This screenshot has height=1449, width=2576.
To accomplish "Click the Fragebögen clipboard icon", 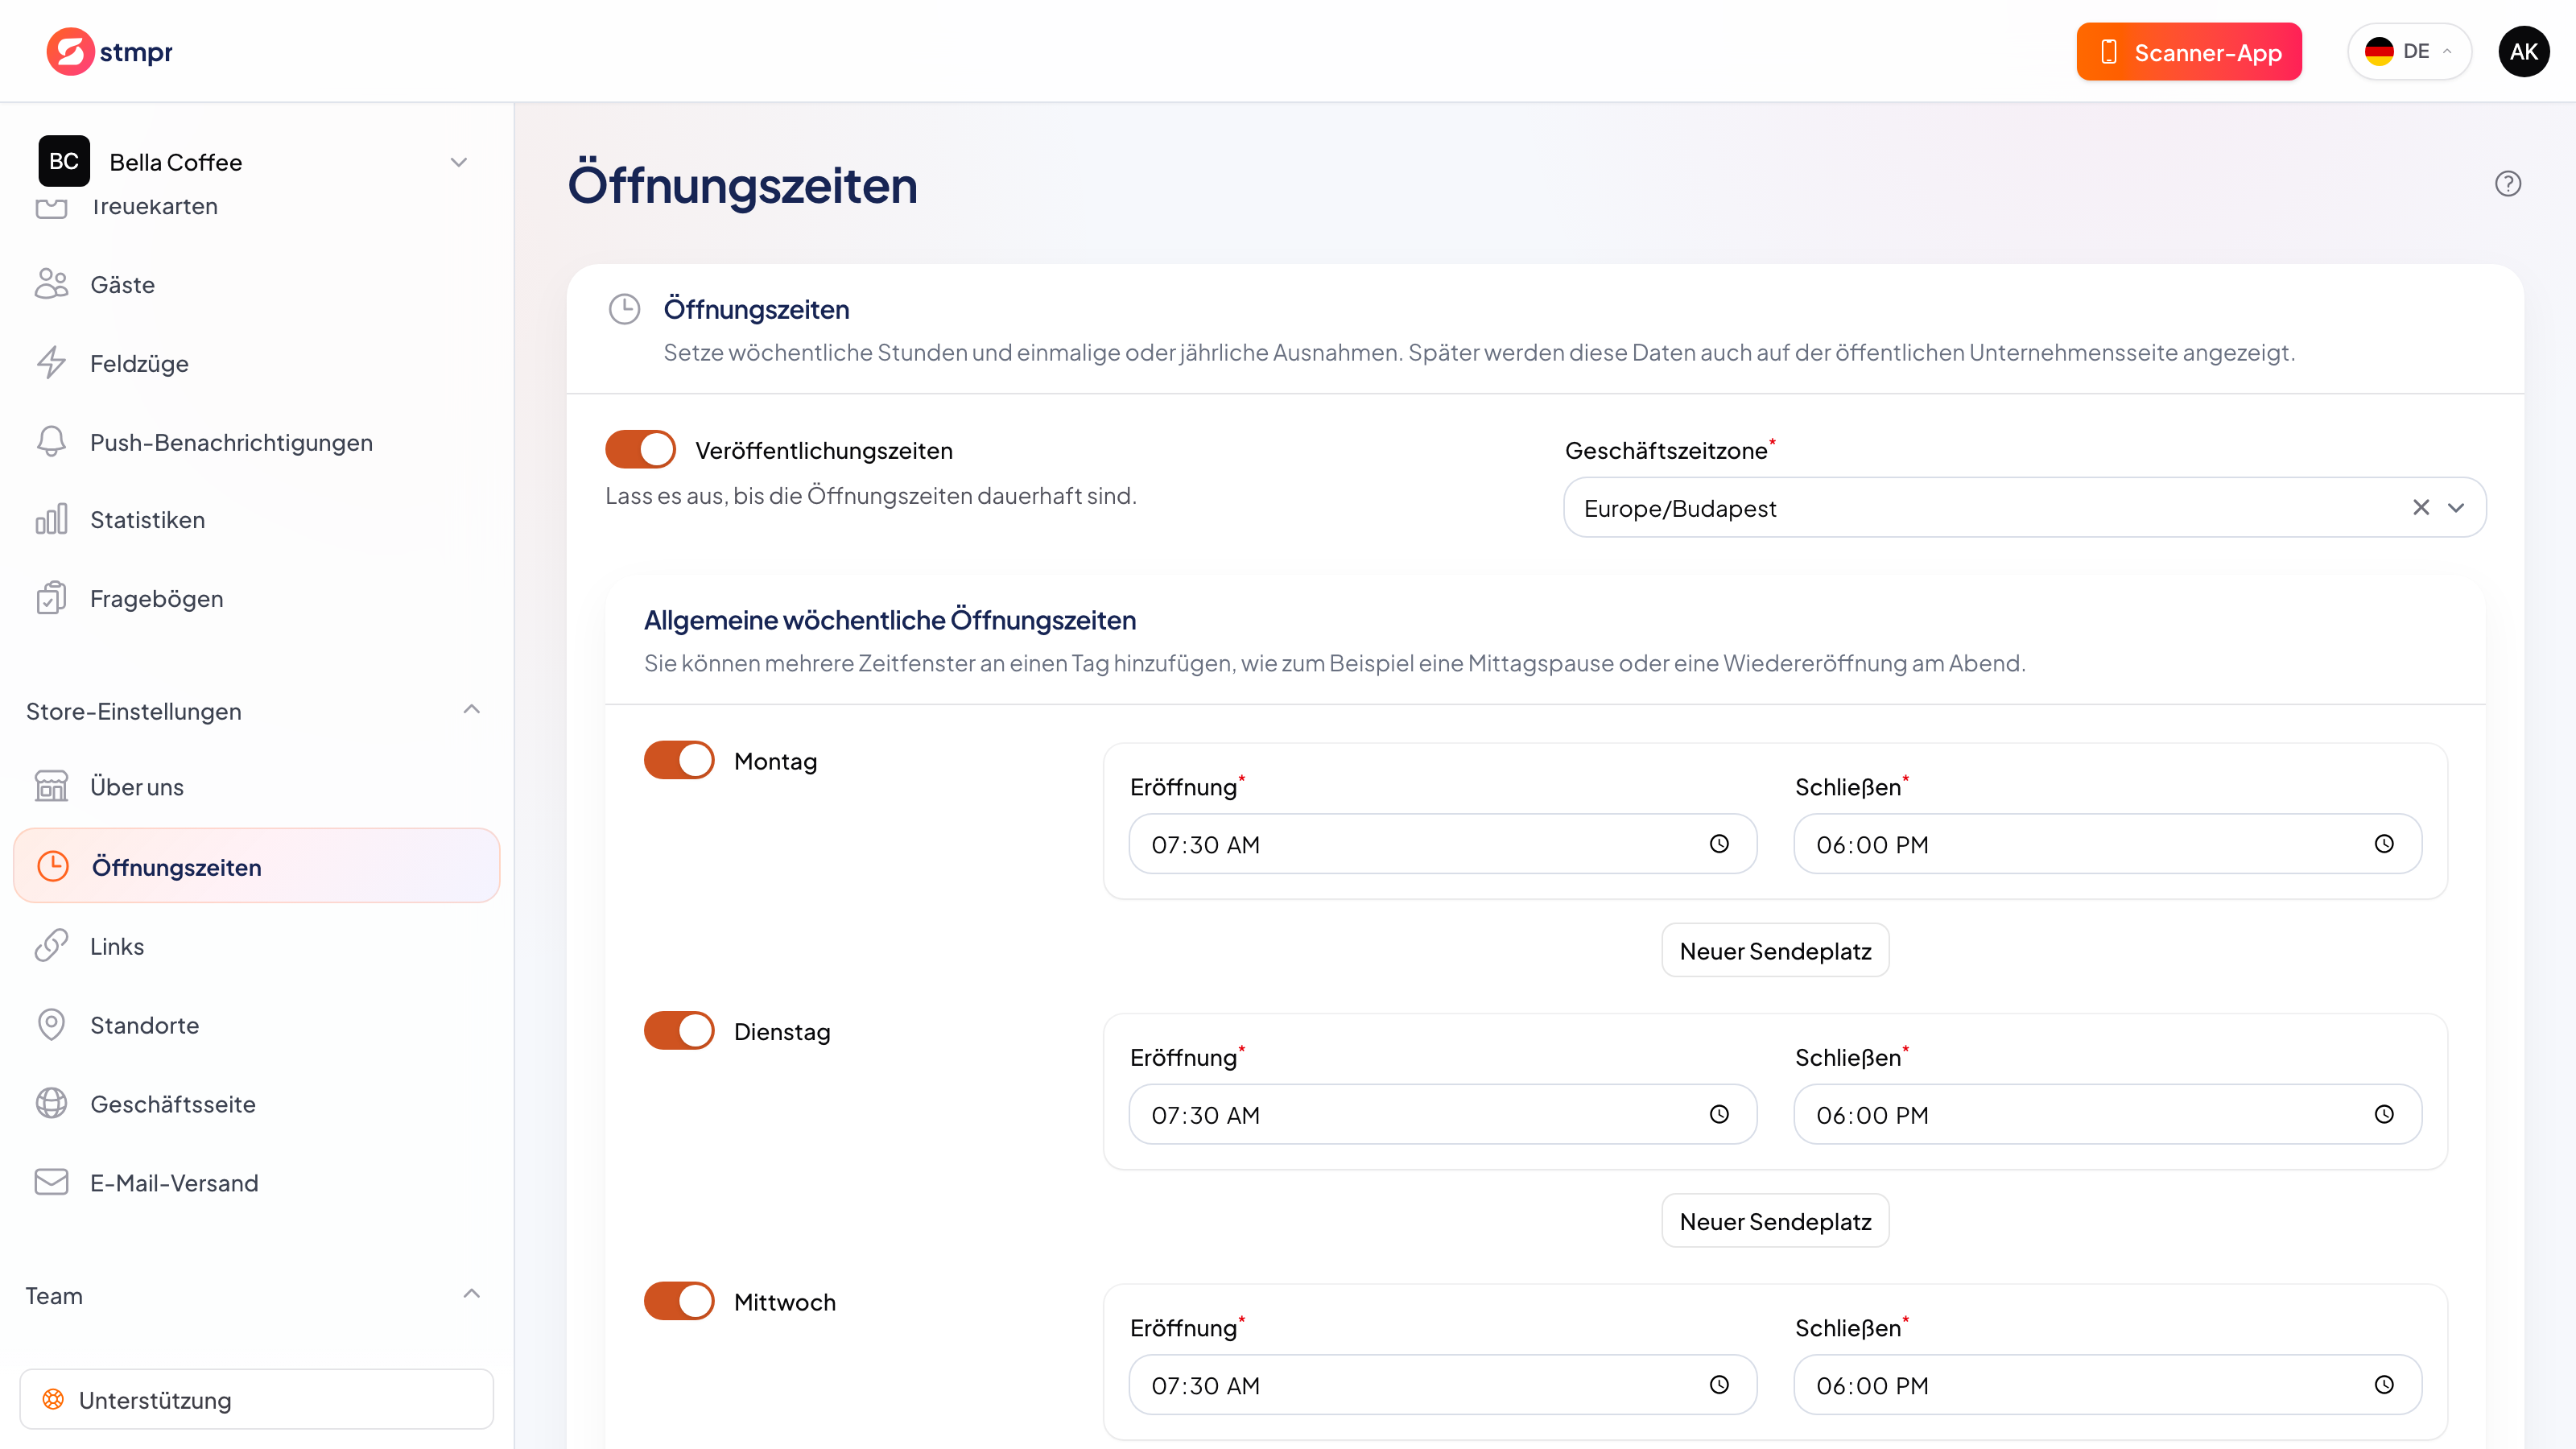I will tap(51, 598).
